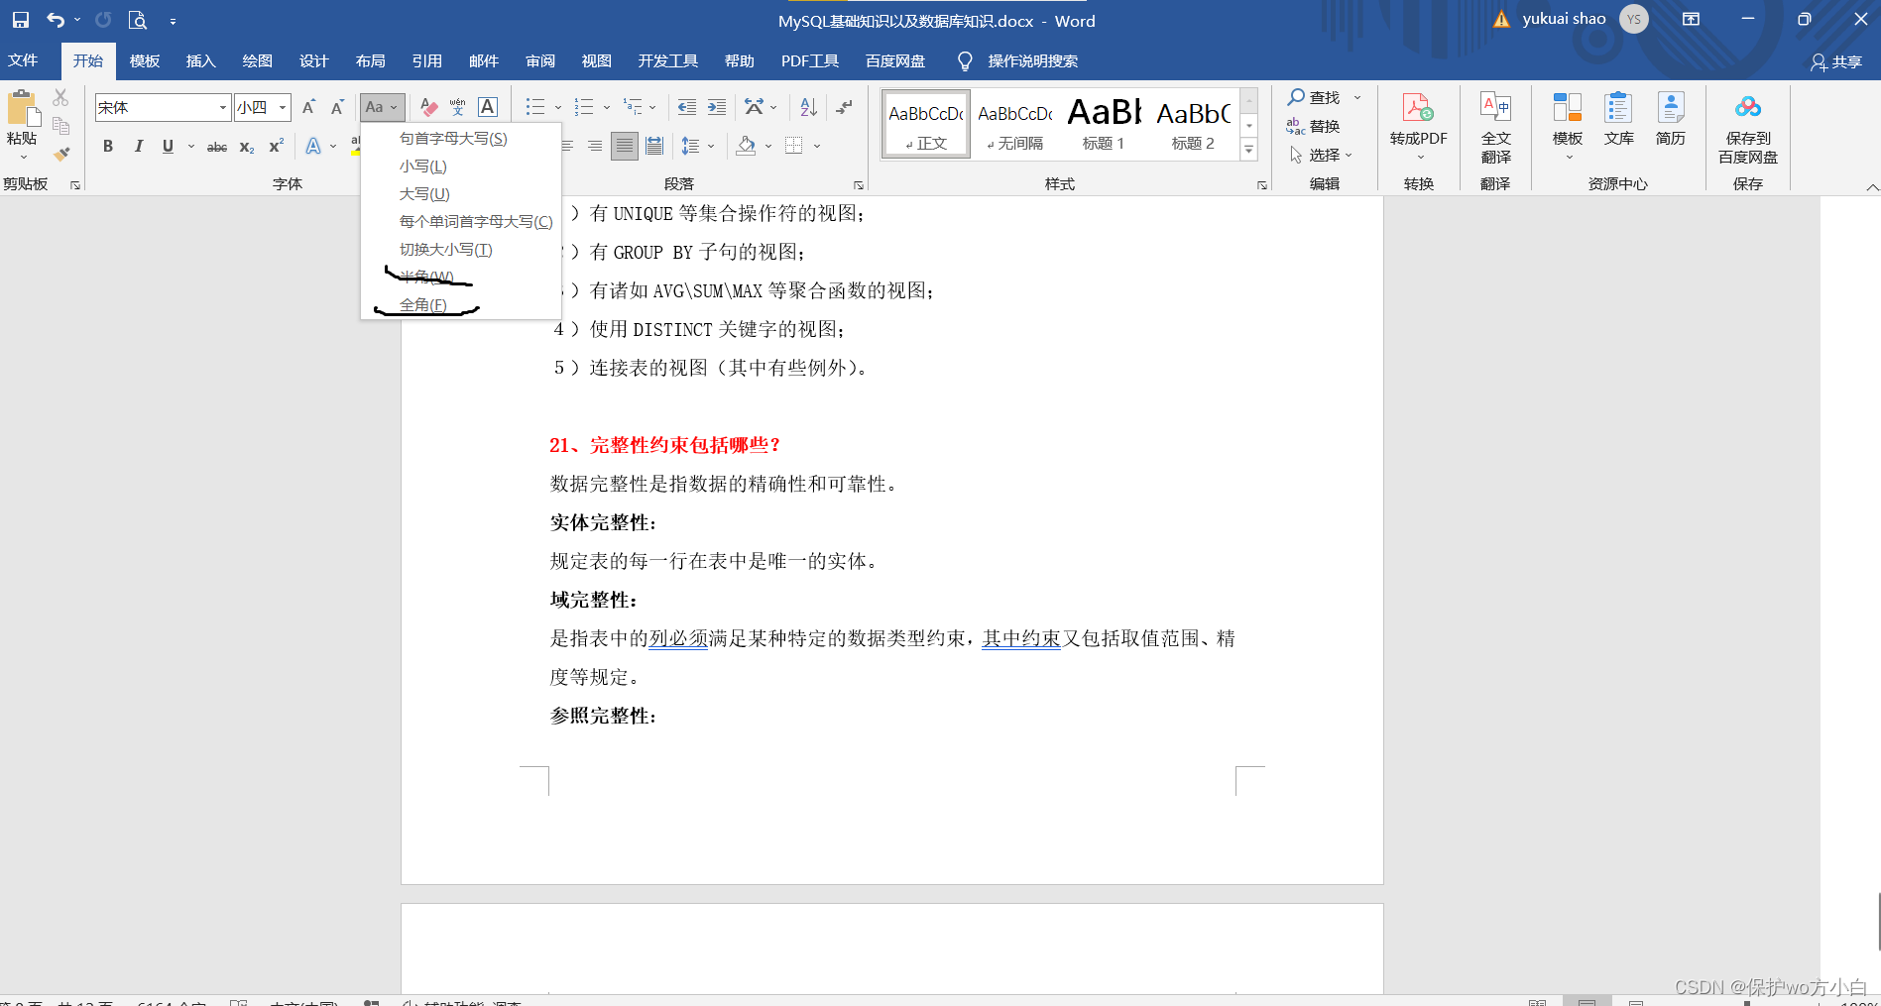1881x1006 pixels.
Task: Click the Paste clipboard icon
Action: 22,108
